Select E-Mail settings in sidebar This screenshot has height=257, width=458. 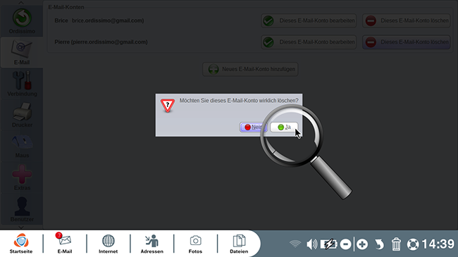22,53
